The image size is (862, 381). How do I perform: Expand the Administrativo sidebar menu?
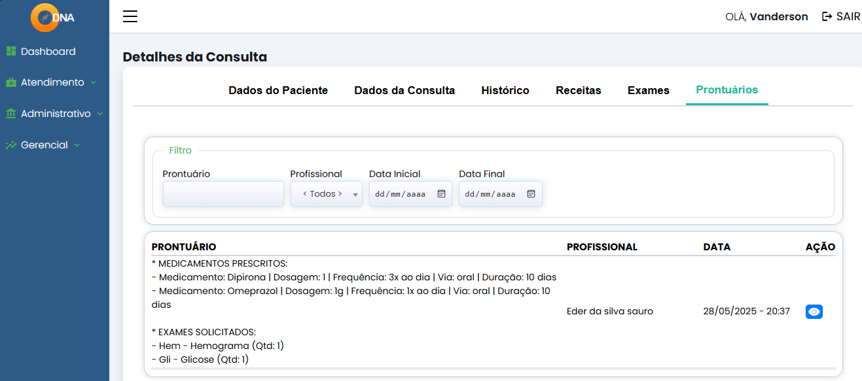[x=56, y=114]
